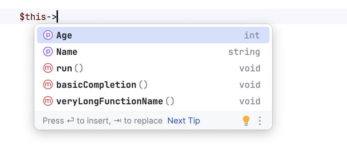Click the void return type of run()

point(250,68)
